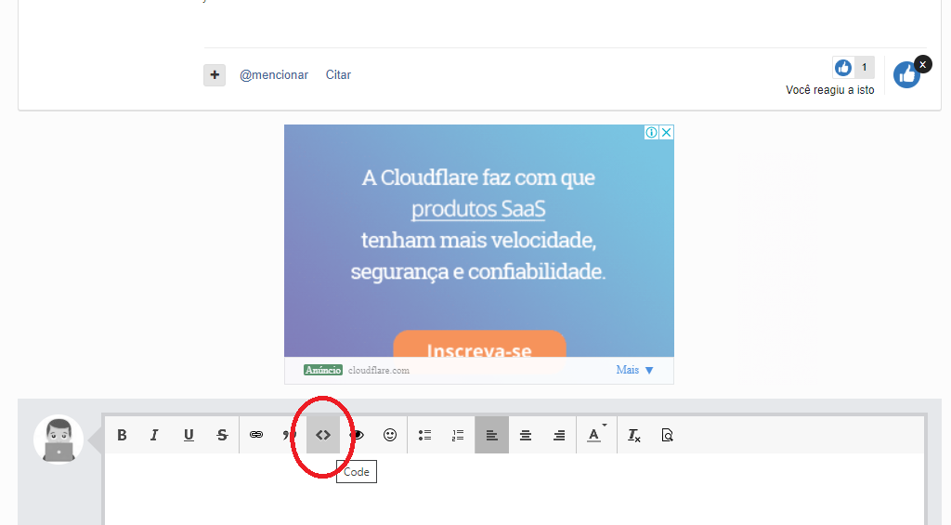Open the ad info icon
The image size is (951, 525).
(651, 132)
